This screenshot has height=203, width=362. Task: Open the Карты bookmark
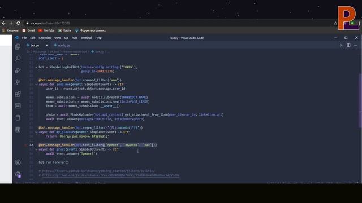tap(64, 30)
